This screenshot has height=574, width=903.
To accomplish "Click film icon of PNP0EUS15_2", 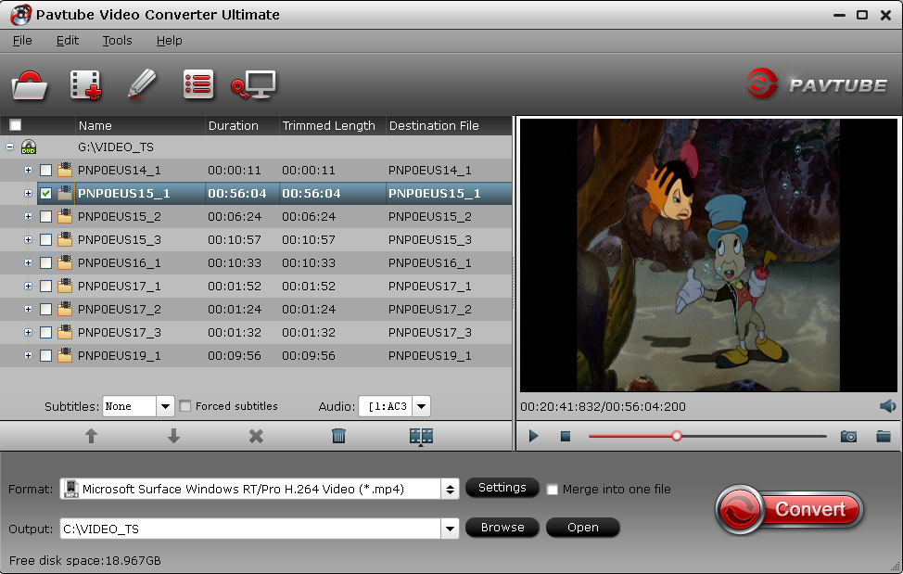I will 65,216.
